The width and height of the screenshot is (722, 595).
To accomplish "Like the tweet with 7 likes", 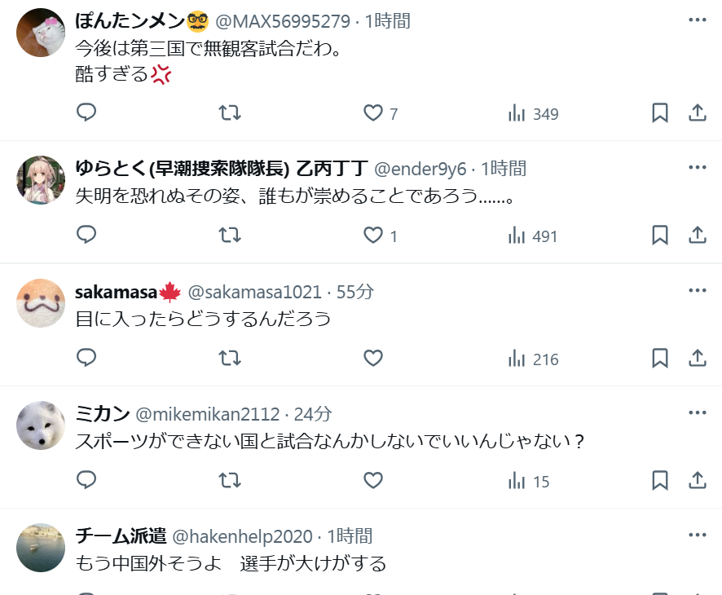I will pos(381,113).
